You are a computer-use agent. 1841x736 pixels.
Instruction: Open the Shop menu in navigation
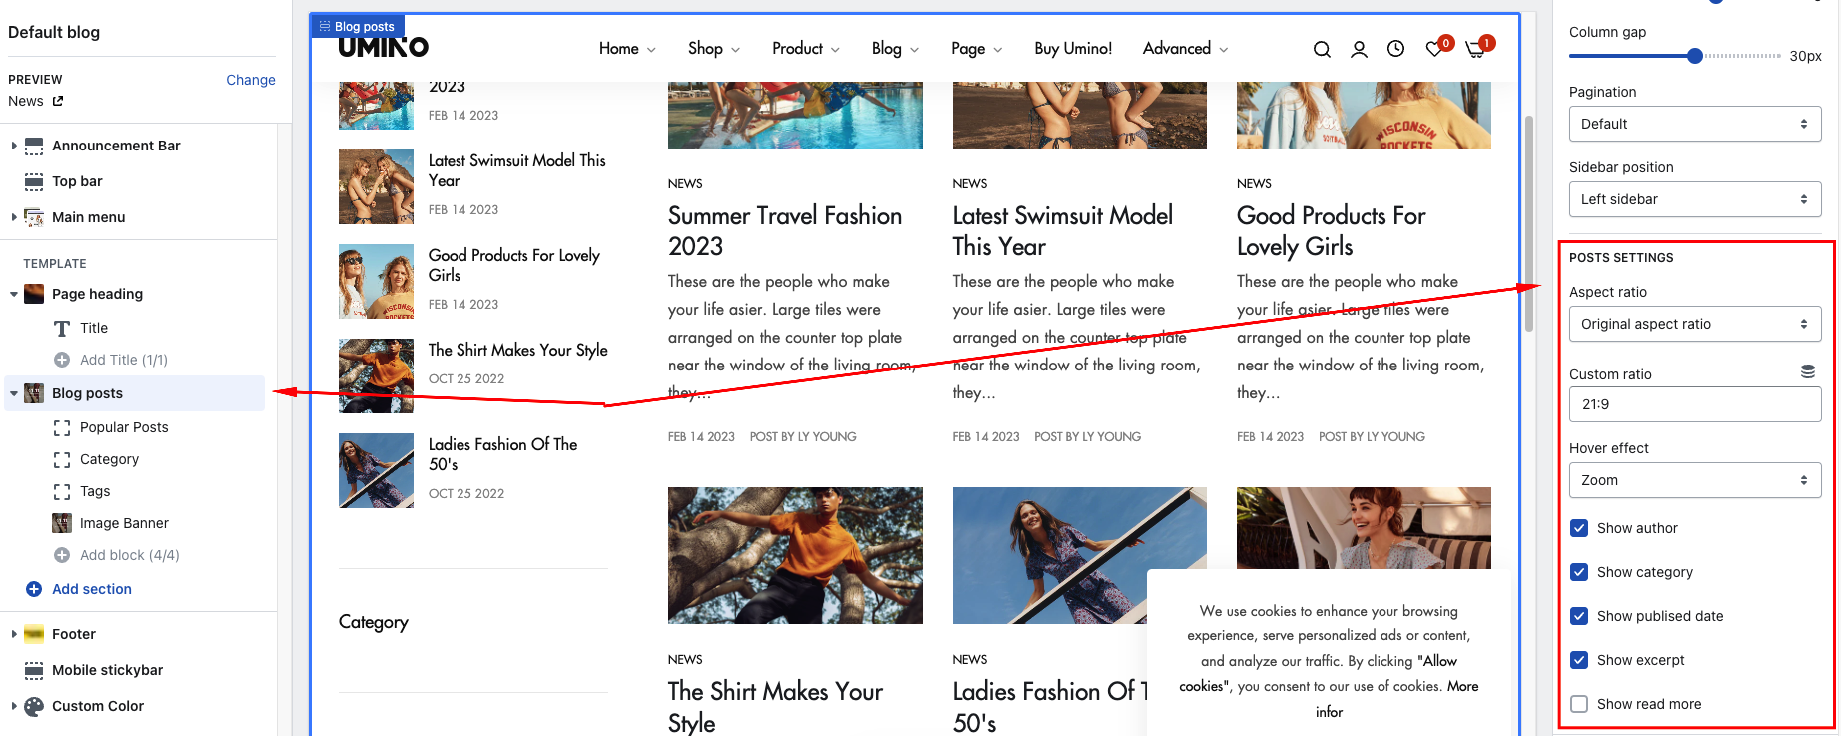[x=713, y=49]
